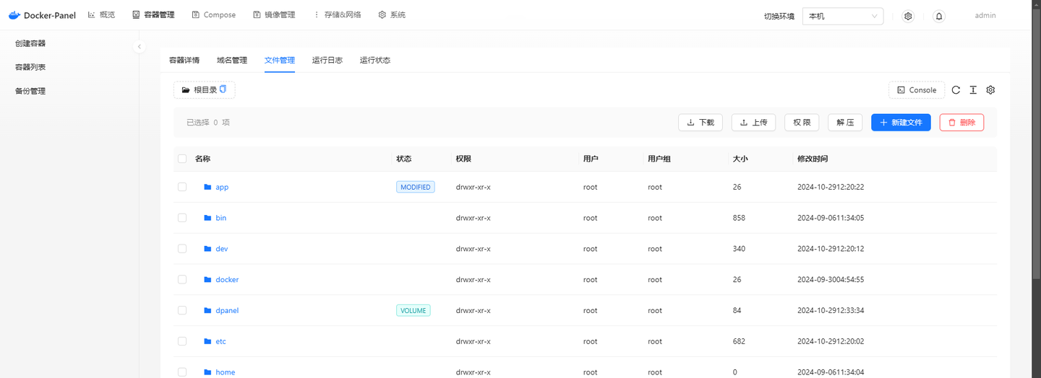Screen dimensions: 1041x378
Task: Click the 修改时间 column header
Action: (x=813, y=159)
